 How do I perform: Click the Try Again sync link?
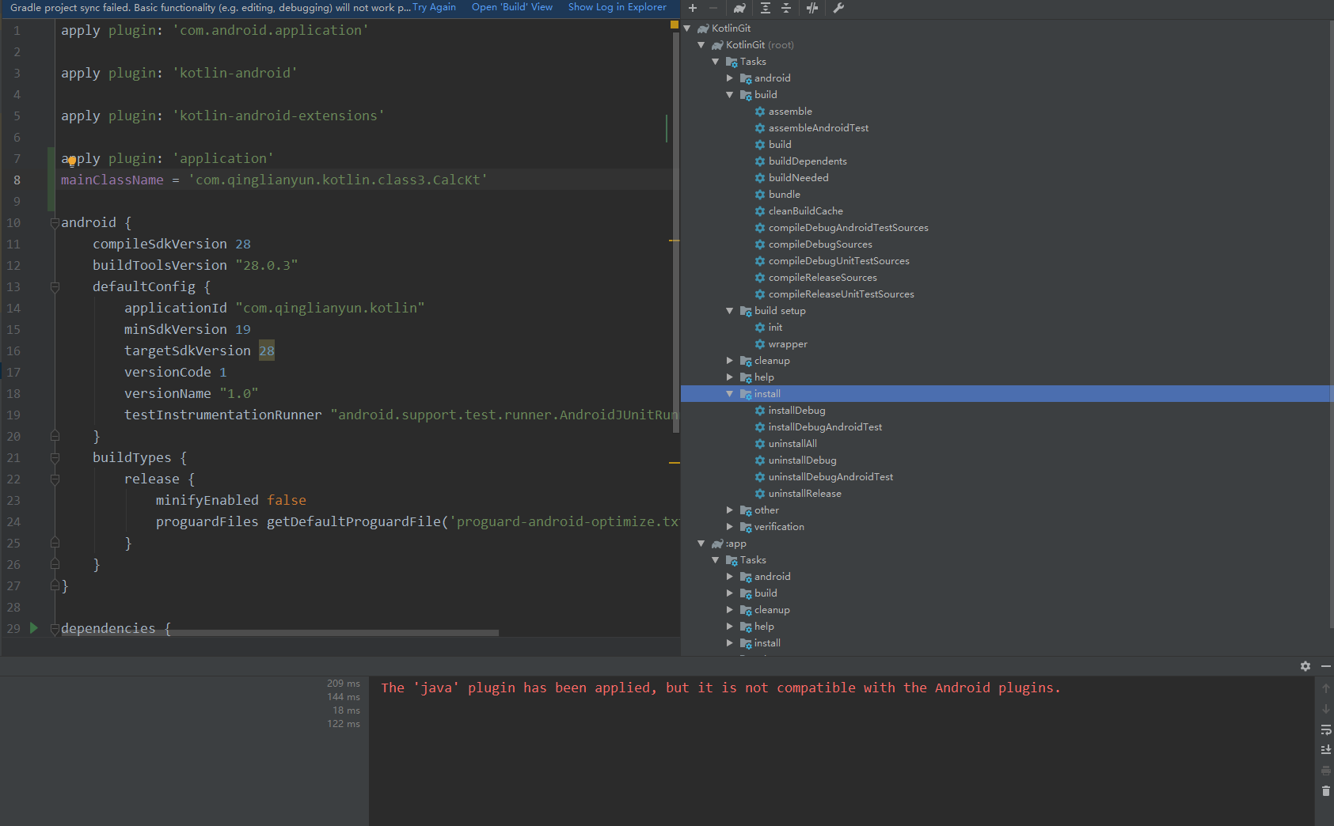click(x=434, y=7)
